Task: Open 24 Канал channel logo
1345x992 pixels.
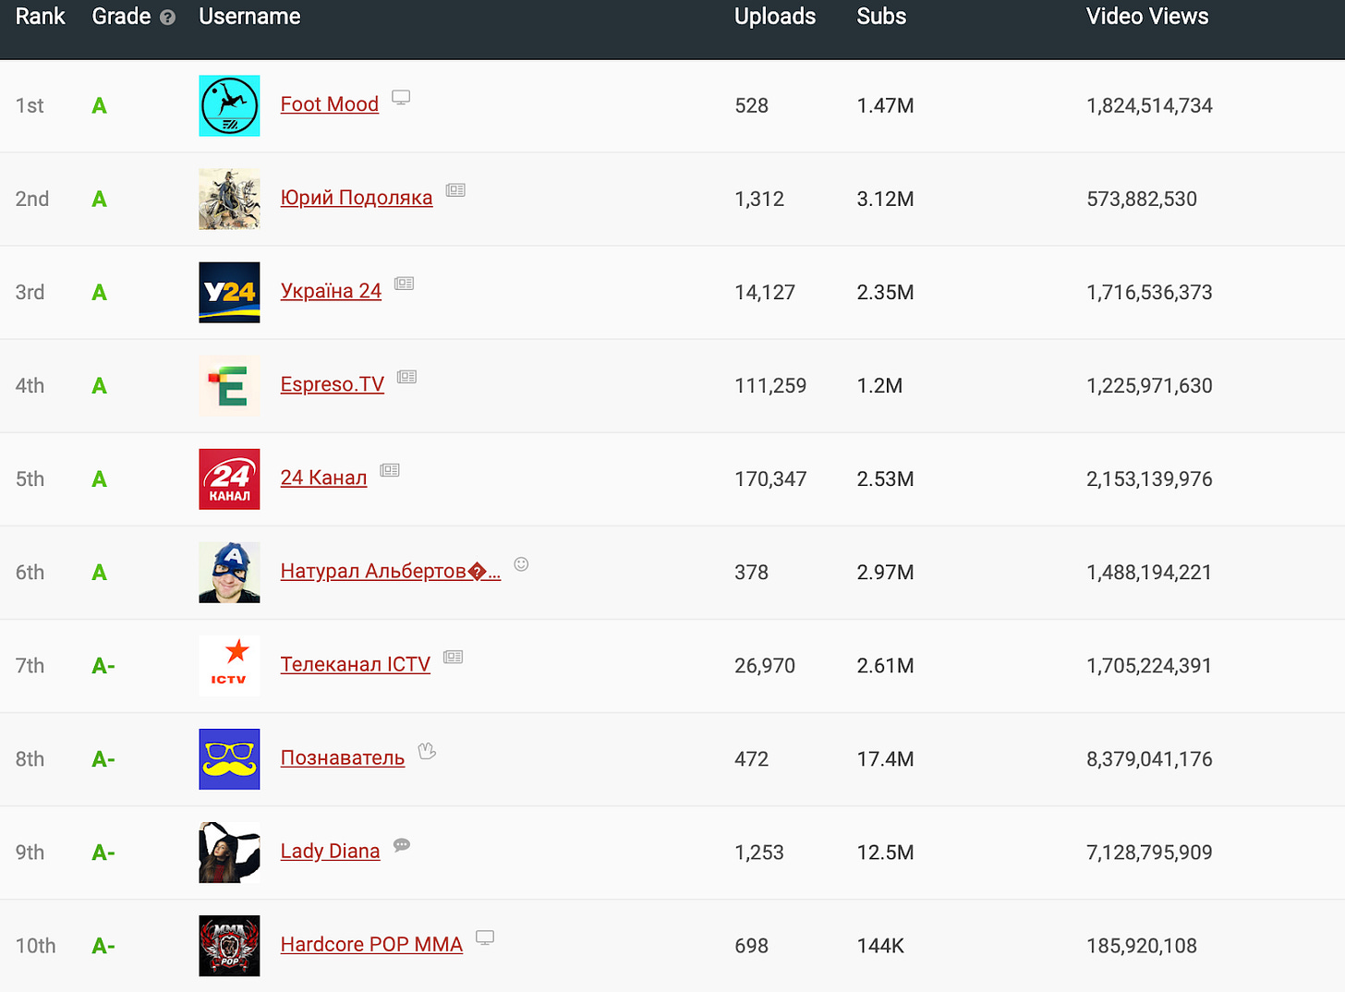Action: [229, 478]
